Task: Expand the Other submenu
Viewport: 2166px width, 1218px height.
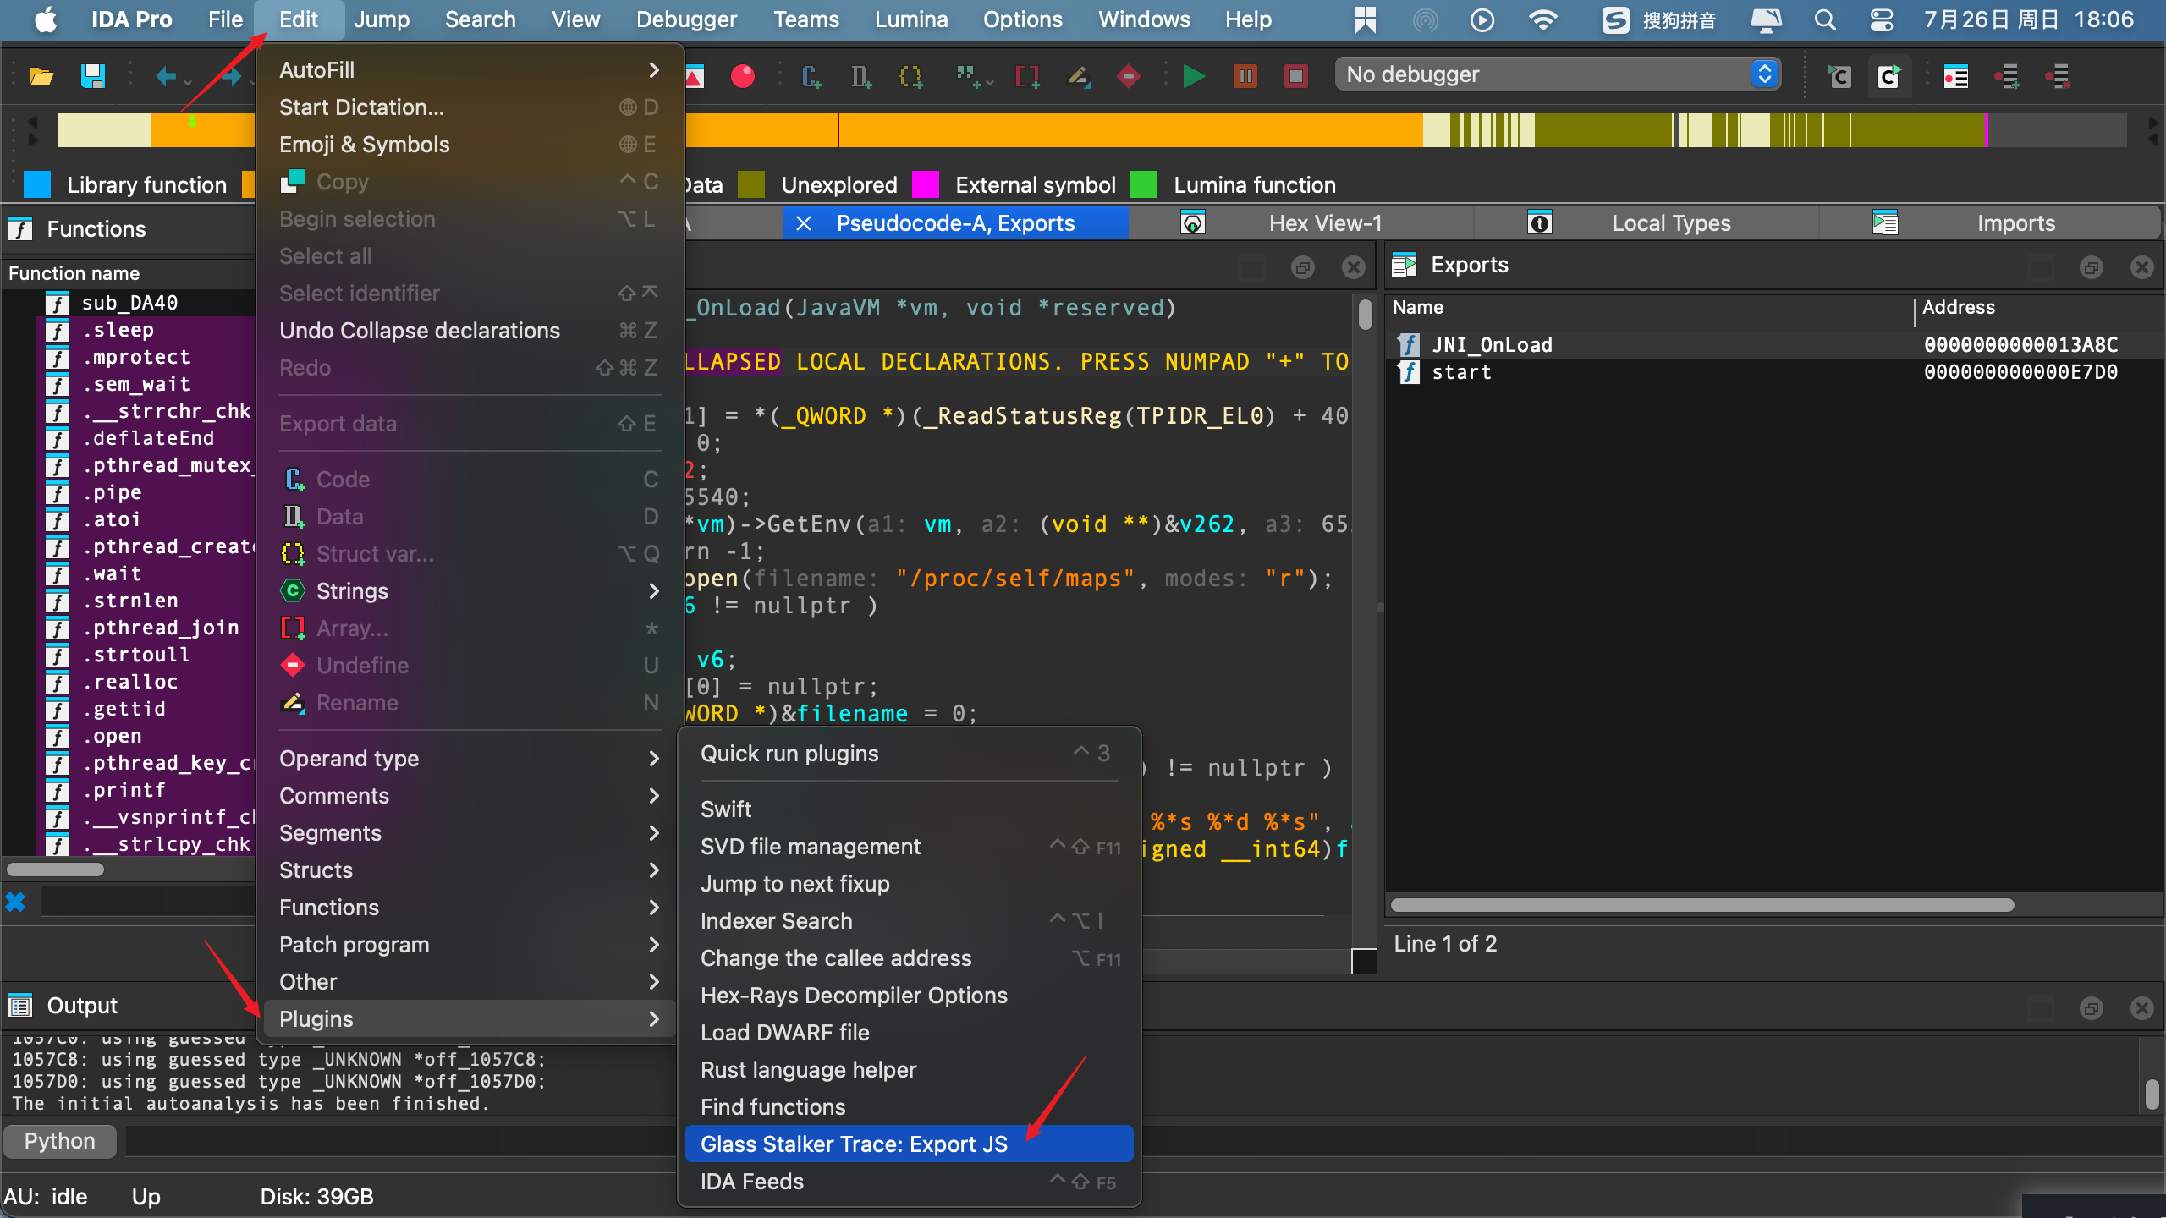Action: 470,982
